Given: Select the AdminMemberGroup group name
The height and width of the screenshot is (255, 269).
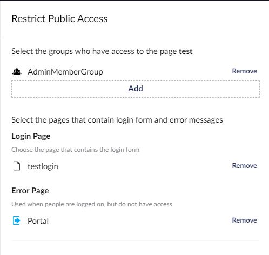Looking at the screenshot, I should pos(65,72).
